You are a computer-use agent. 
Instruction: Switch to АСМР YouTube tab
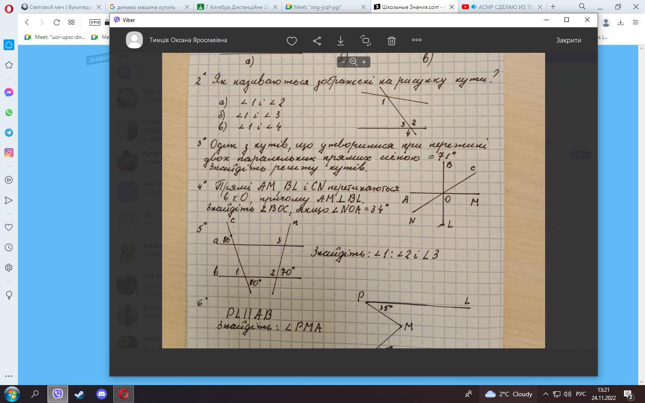point(502,7)
